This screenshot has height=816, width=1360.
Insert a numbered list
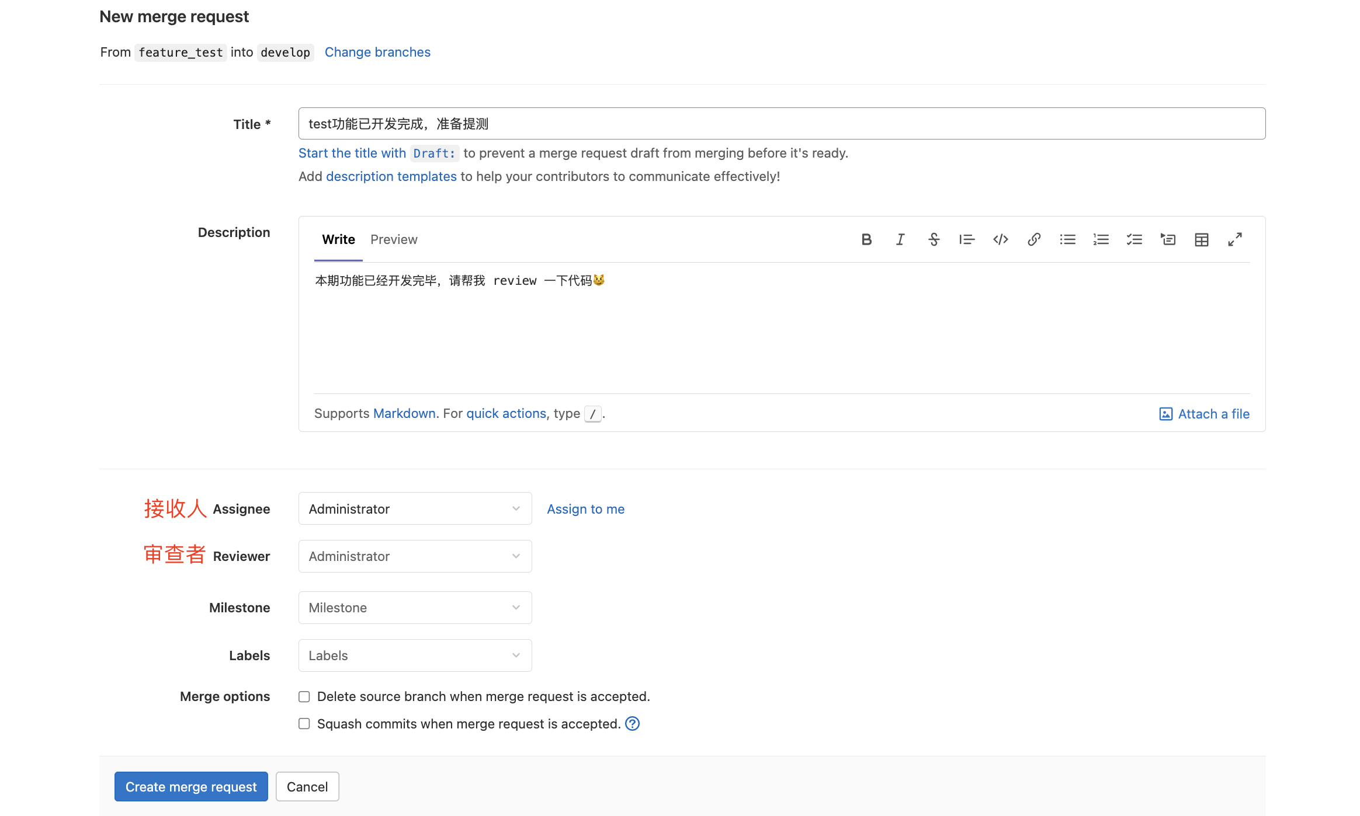pyautogui.click(x=1101, y=239)
